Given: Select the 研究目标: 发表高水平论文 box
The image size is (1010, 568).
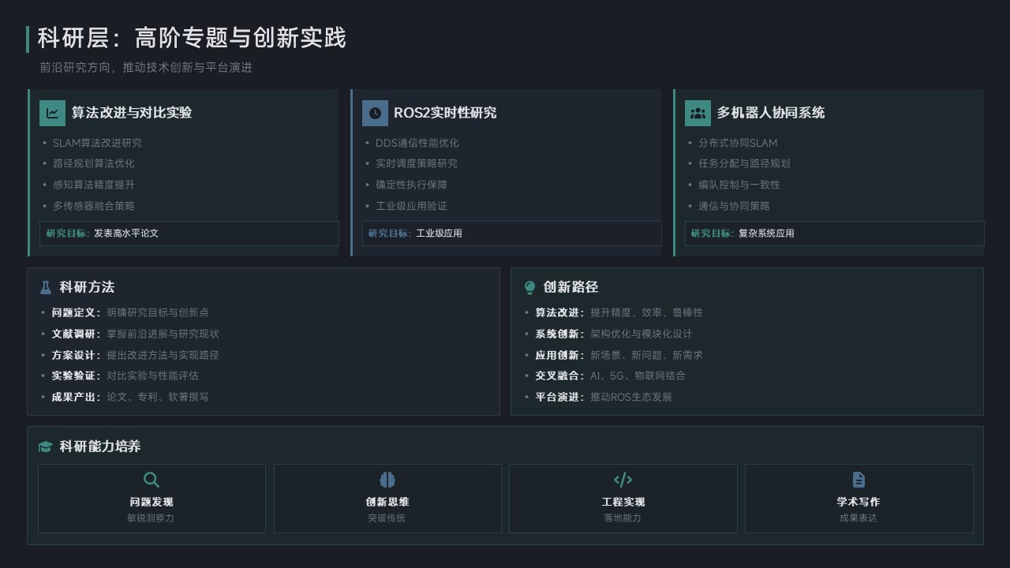Looking at the screenshot, I should pyautogui.click(x=189, y=234).
